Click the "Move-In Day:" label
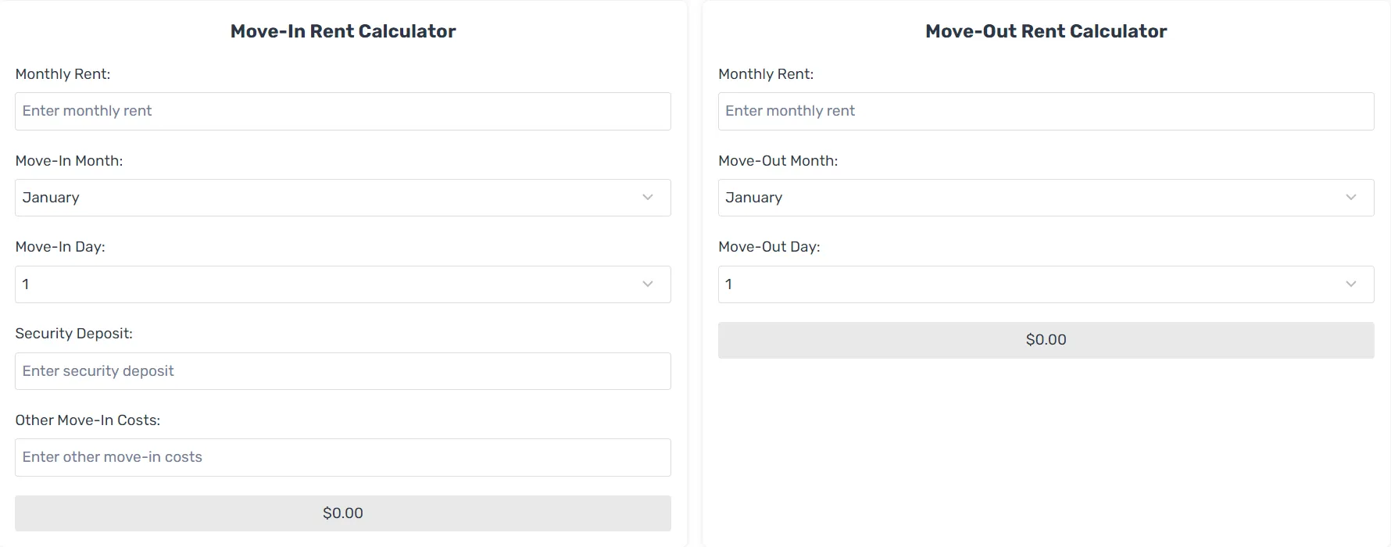The height and width of the screenshot is (547, 1391). [60, 247]
